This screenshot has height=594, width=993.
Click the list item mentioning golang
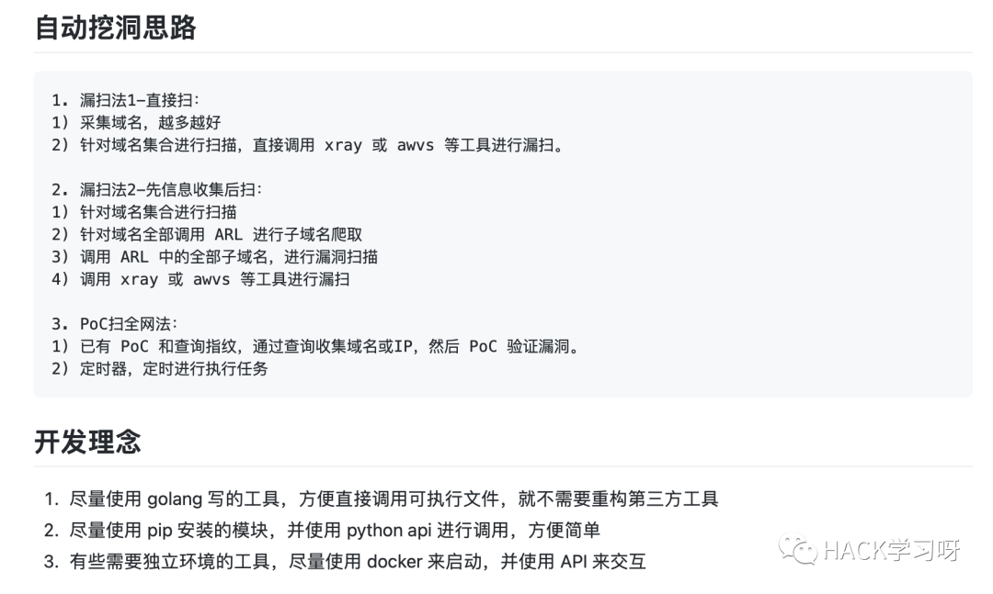point(382,499)
